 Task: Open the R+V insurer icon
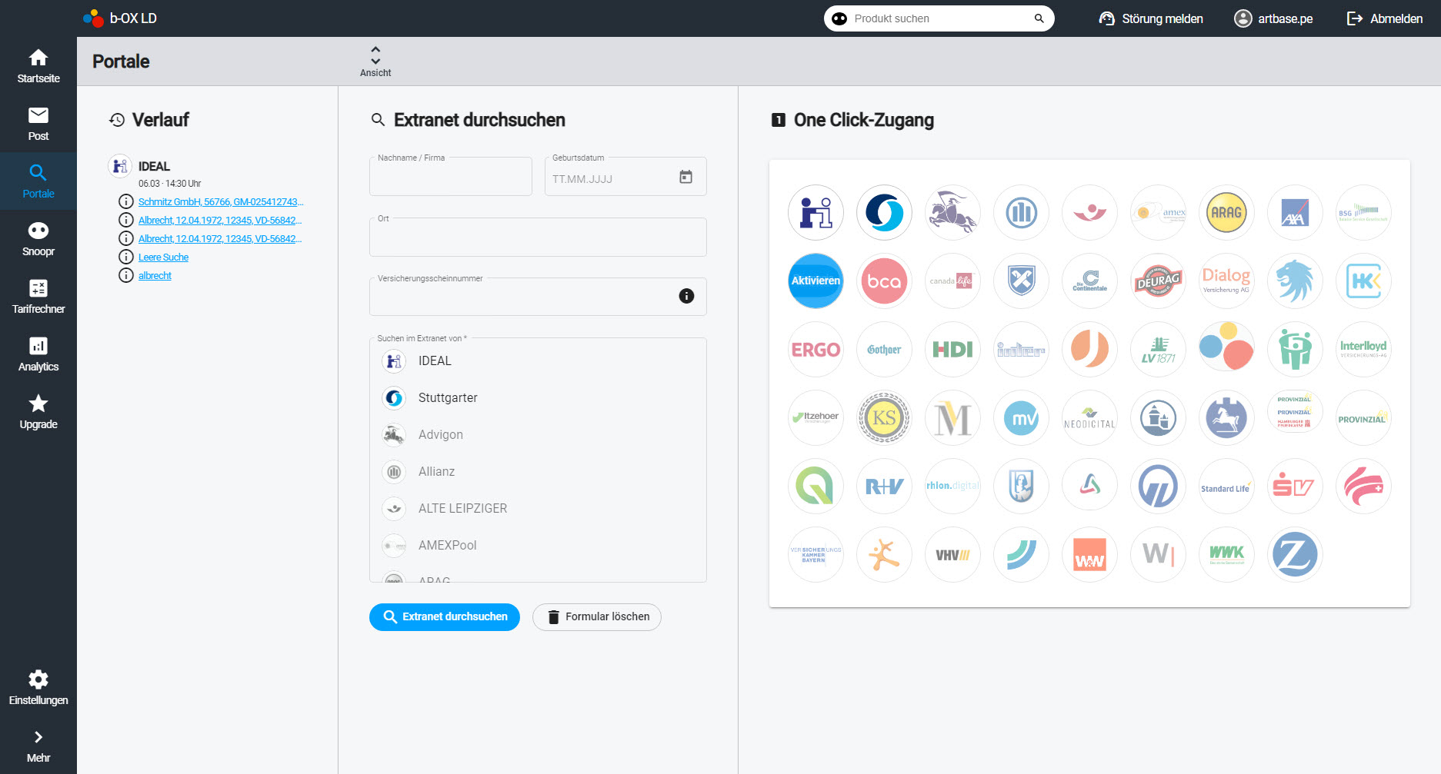click(884, 487)
